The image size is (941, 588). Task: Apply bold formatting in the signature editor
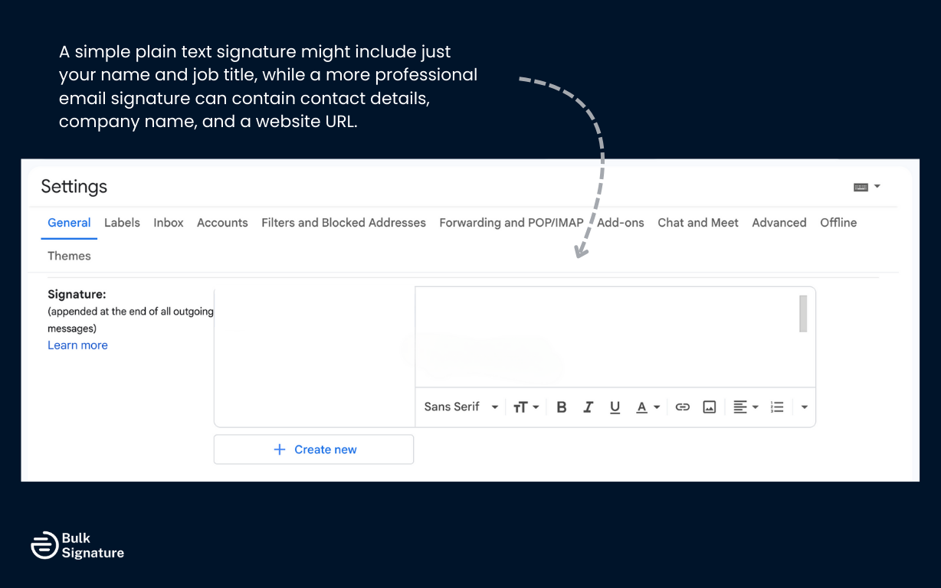pos(561,407)
